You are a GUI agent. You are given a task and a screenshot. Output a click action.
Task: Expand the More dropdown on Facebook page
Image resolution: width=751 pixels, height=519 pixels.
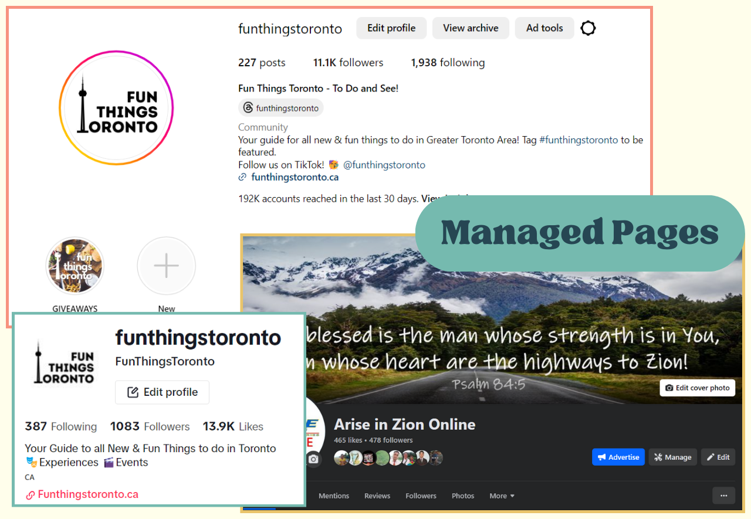tap(502, 496)
